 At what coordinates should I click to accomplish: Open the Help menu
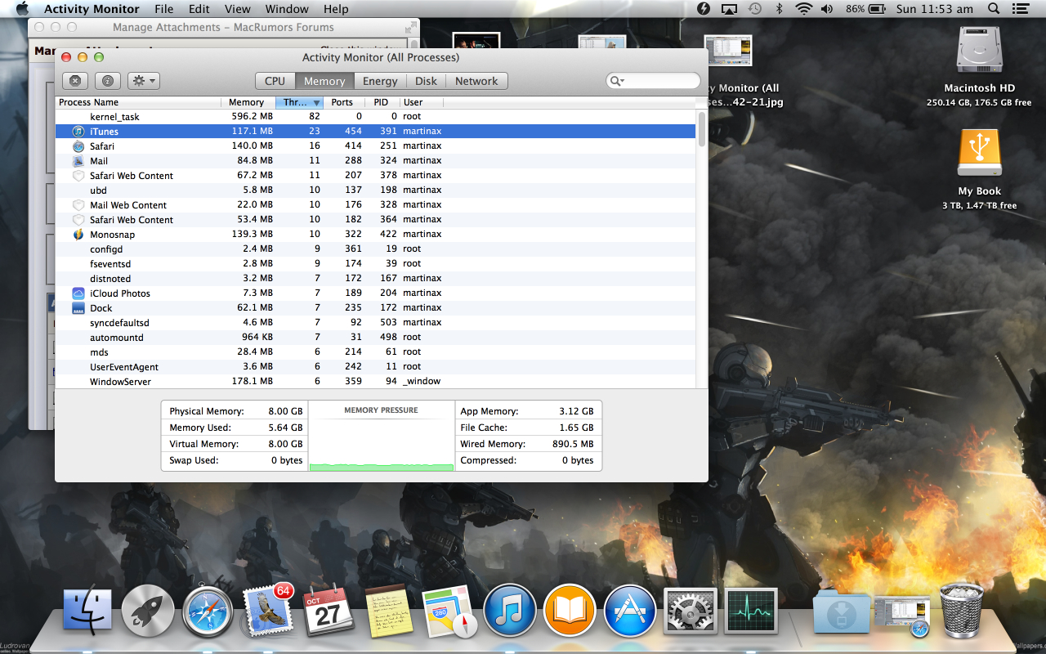[x=336, y=9]
